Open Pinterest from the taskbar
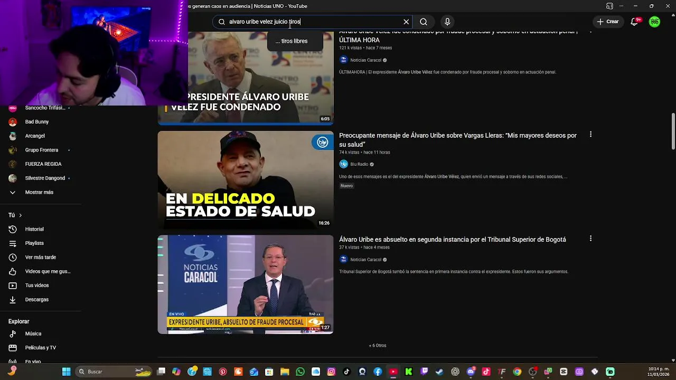 223,372
